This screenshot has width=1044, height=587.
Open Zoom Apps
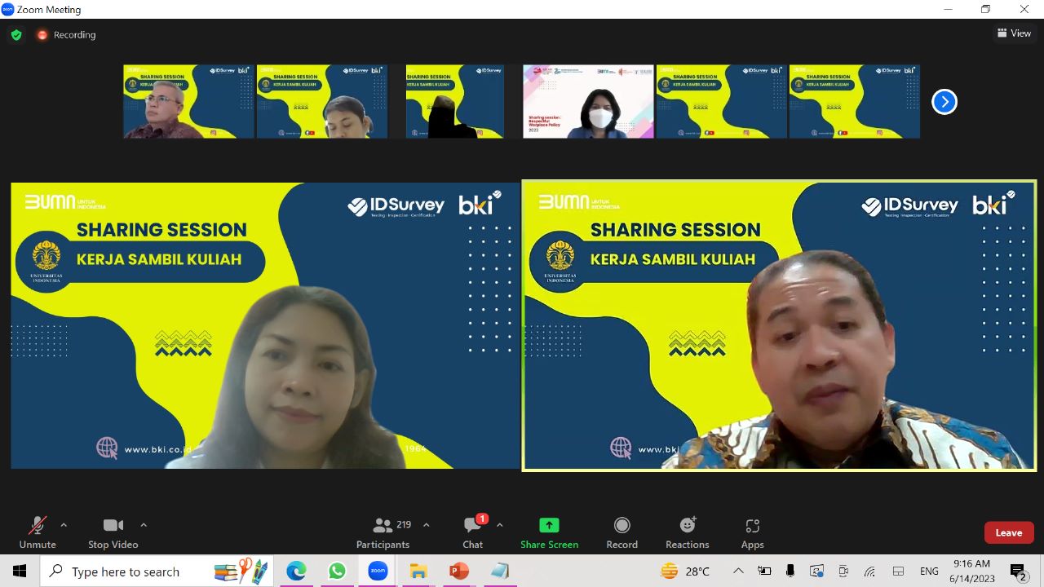pos(752,533)
